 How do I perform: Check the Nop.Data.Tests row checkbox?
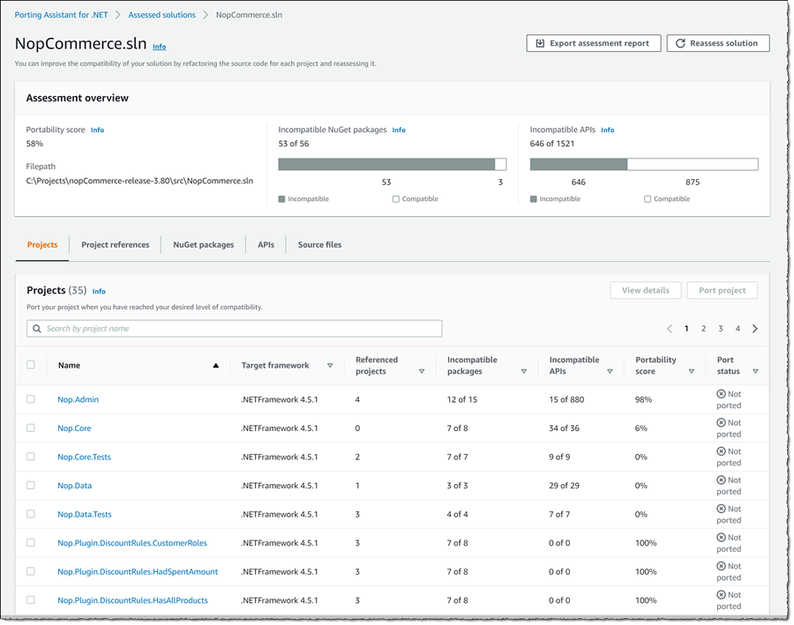(x=31, y=514)
